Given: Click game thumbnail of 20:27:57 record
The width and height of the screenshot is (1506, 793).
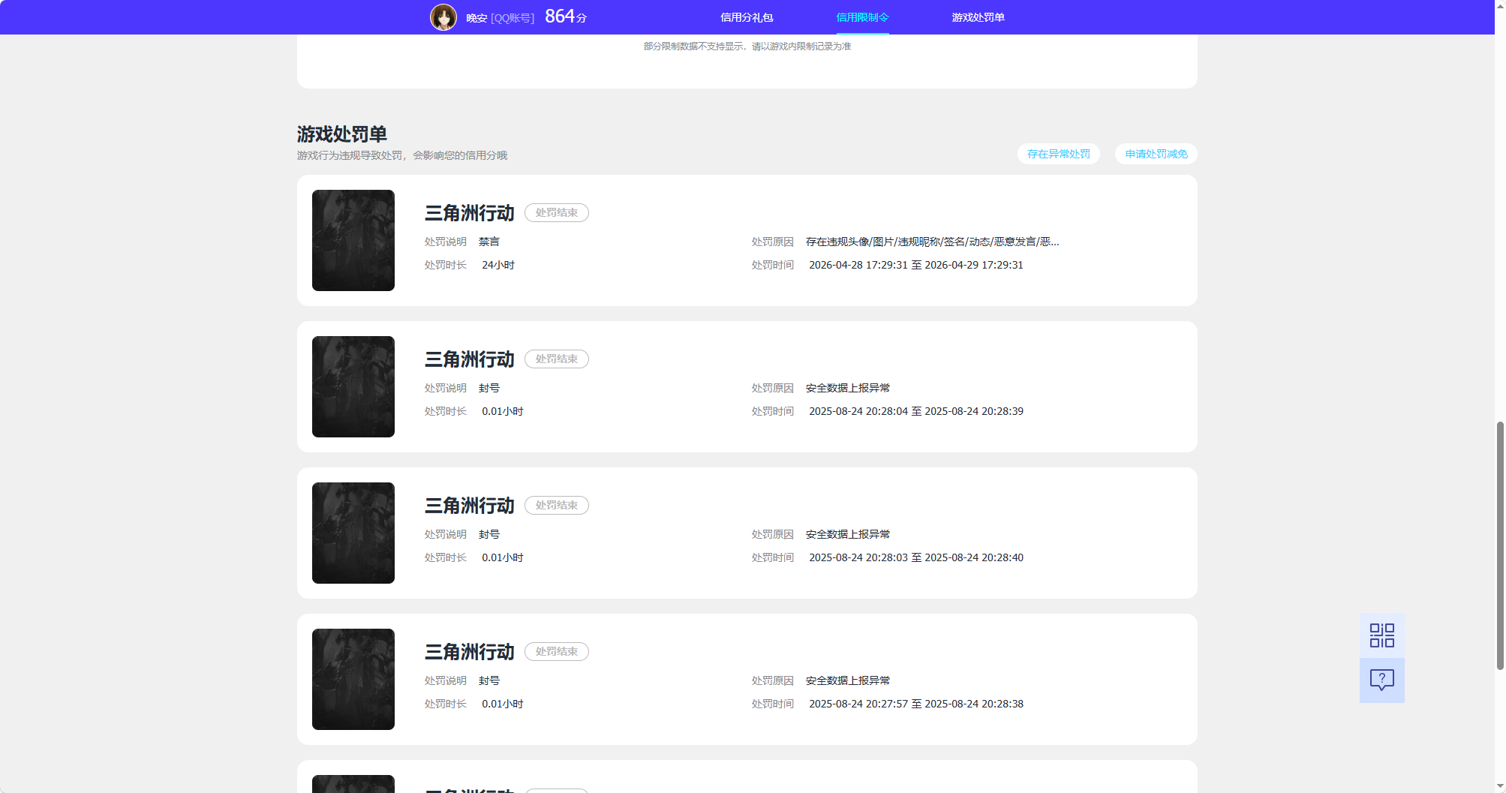Looking at the screenshot, I should click(353, 679).
